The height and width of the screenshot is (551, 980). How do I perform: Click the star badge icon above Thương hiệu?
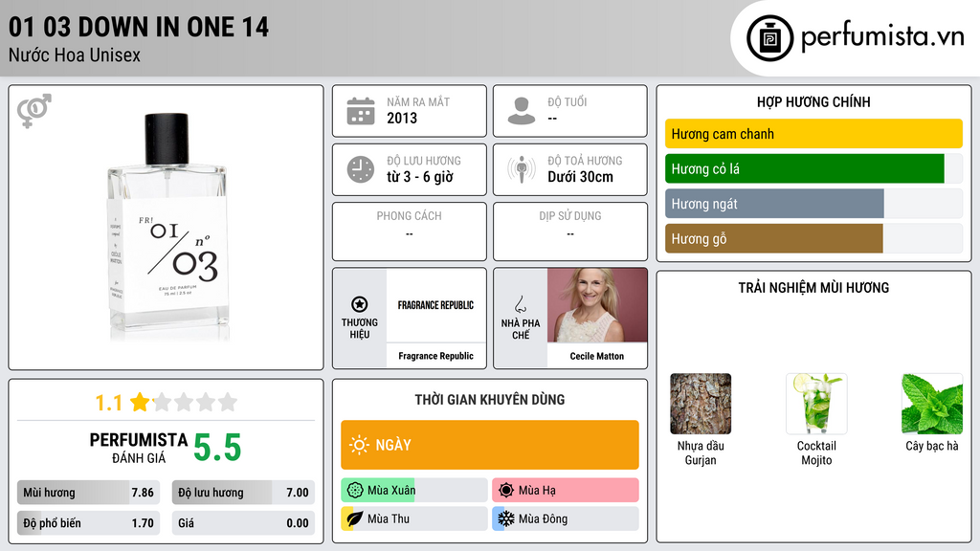click(x=360, y=304)
